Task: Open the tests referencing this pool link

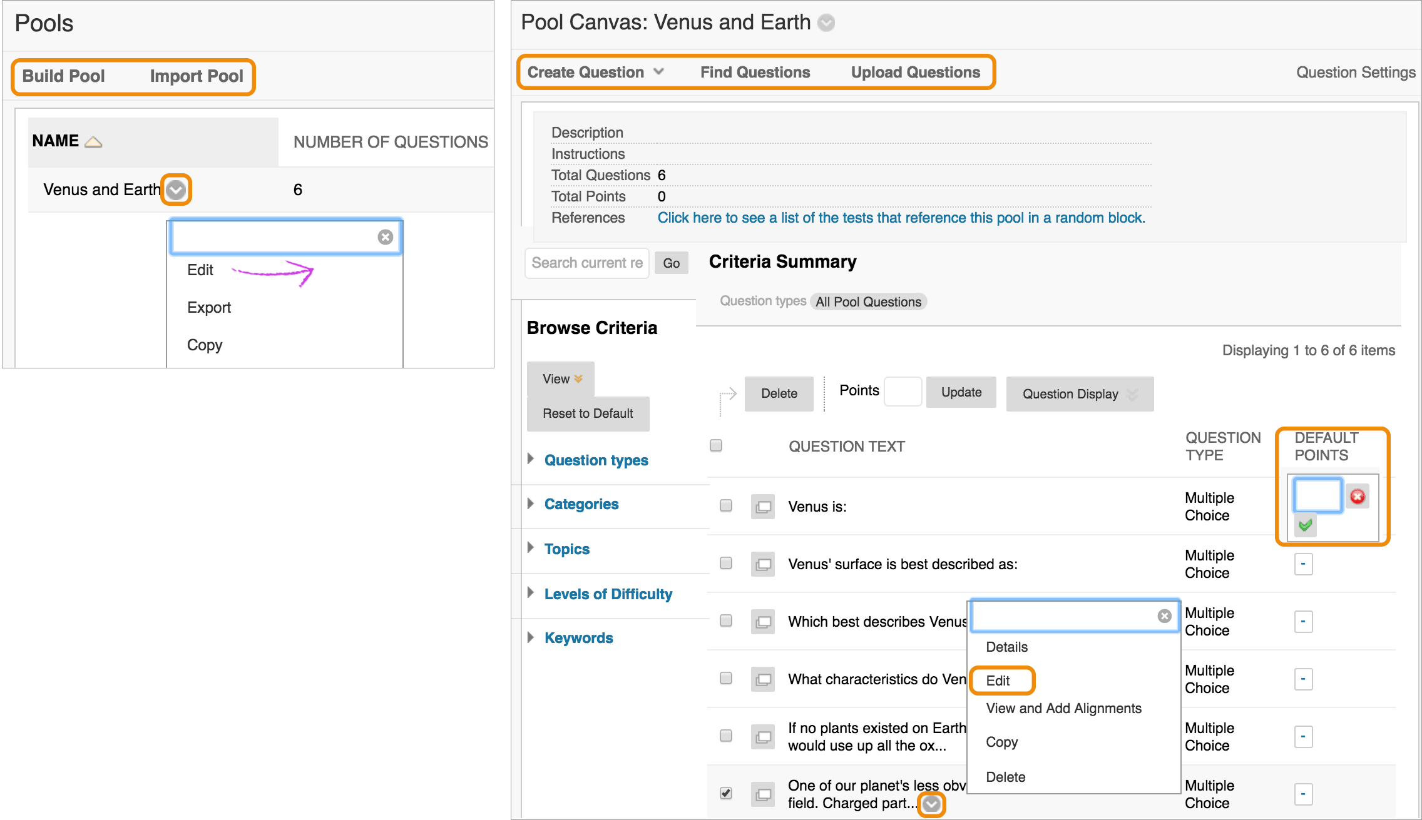Action: 901,218
